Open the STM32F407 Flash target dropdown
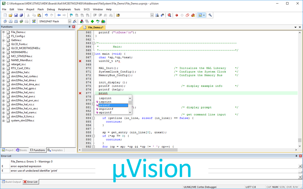 point(70,21)
